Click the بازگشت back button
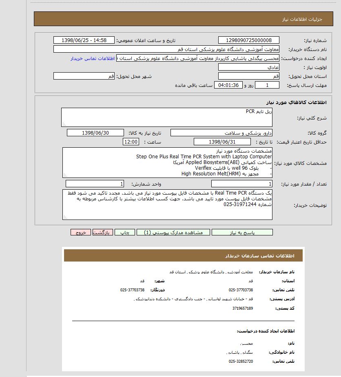 coord(102,232)
